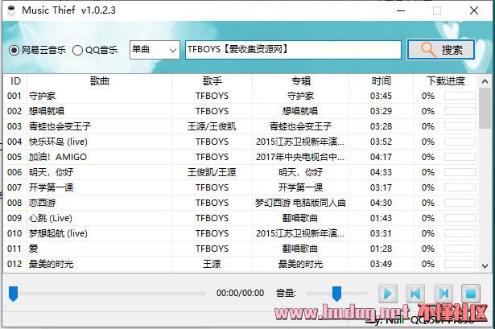The height and width of the screenshot is (329, 495).
Task: Select song 爱 in row 011
Action: [33, 249]
